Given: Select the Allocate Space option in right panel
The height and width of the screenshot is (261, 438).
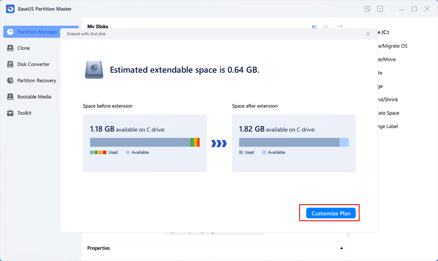Looking at the screenshot, I should pos(389,113).
